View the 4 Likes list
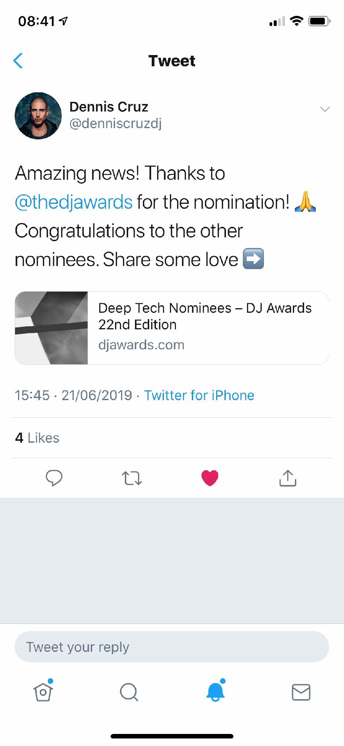The image size is (344, 746). point(37,438)
